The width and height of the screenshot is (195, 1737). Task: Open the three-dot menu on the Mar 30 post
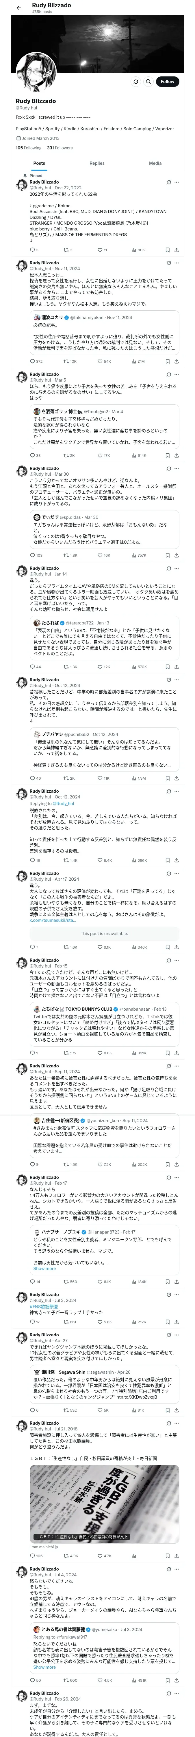(x=177, y=468)
